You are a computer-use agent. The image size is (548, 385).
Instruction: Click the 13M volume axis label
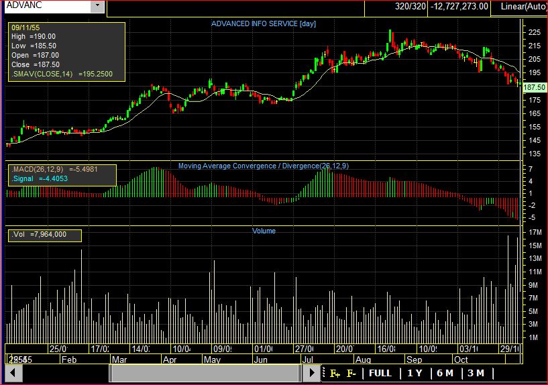(535, 258)
